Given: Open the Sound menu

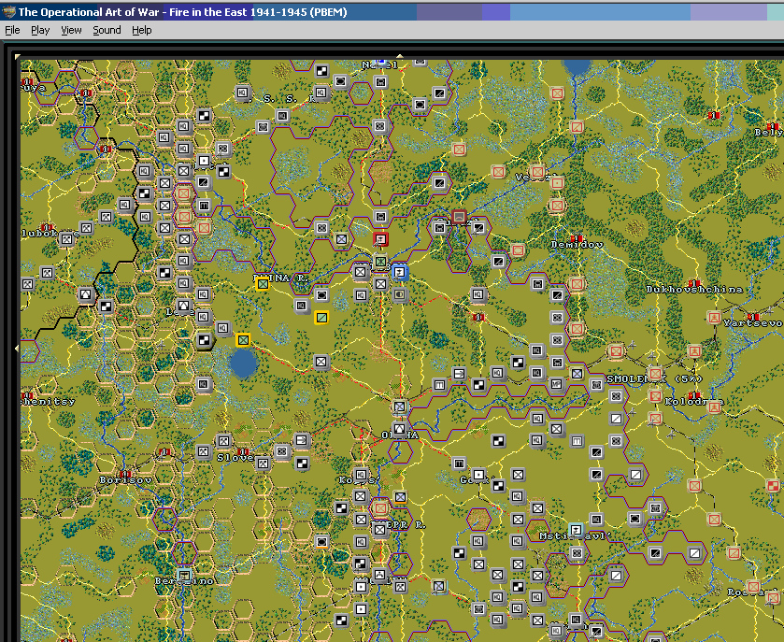Looking at the screenshot, I should pyautogui.click(x=107, y=30).
